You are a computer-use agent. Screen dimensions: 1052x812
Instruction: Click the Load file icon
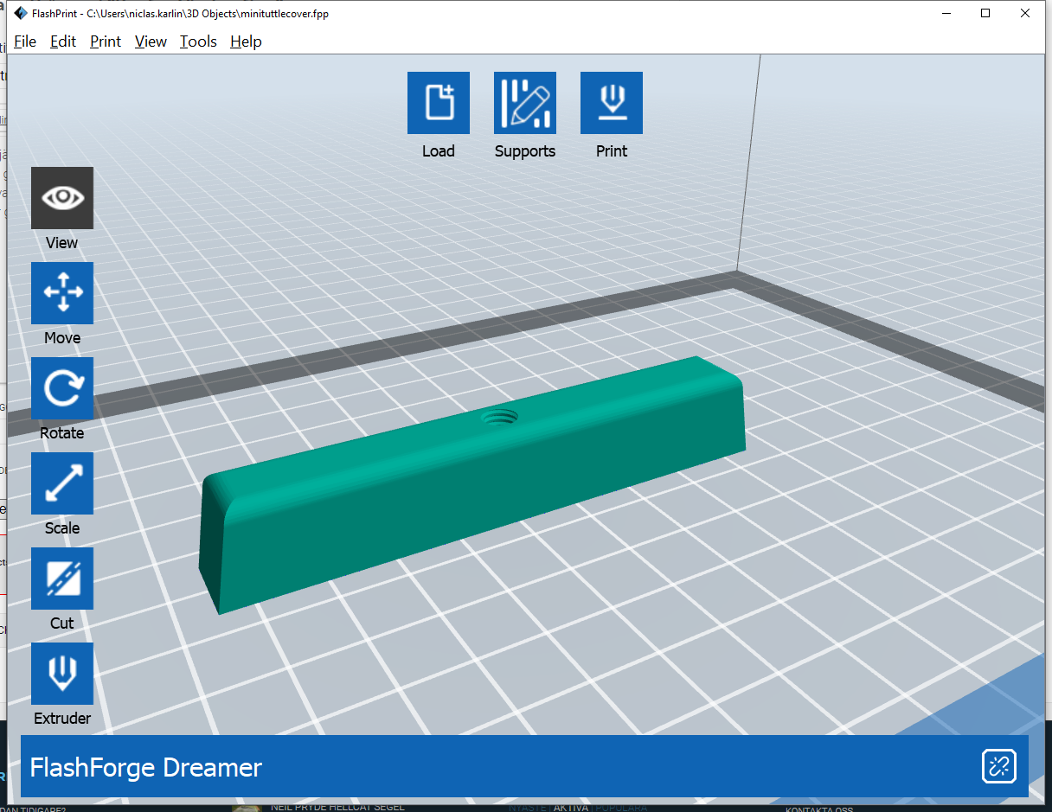439,103
